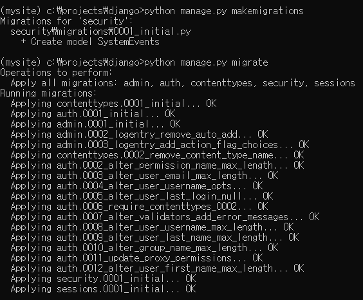
Task: Click the auth.0004_alter_user_username_opts line
Action: pyautogui.click(x=136, y=186)
